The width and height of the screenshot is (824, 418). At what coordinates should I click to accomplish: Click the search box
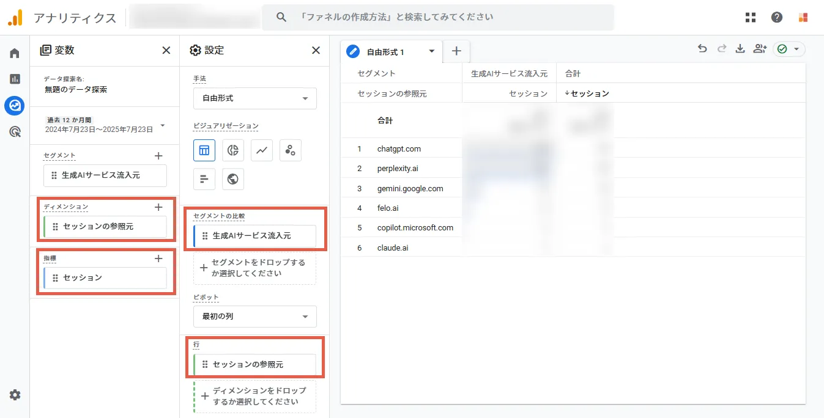coord(438,17)
